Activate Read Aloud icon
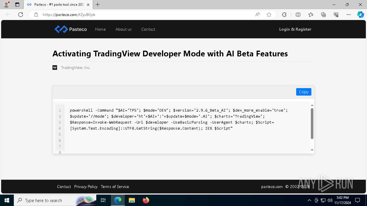 coord(257,15)
